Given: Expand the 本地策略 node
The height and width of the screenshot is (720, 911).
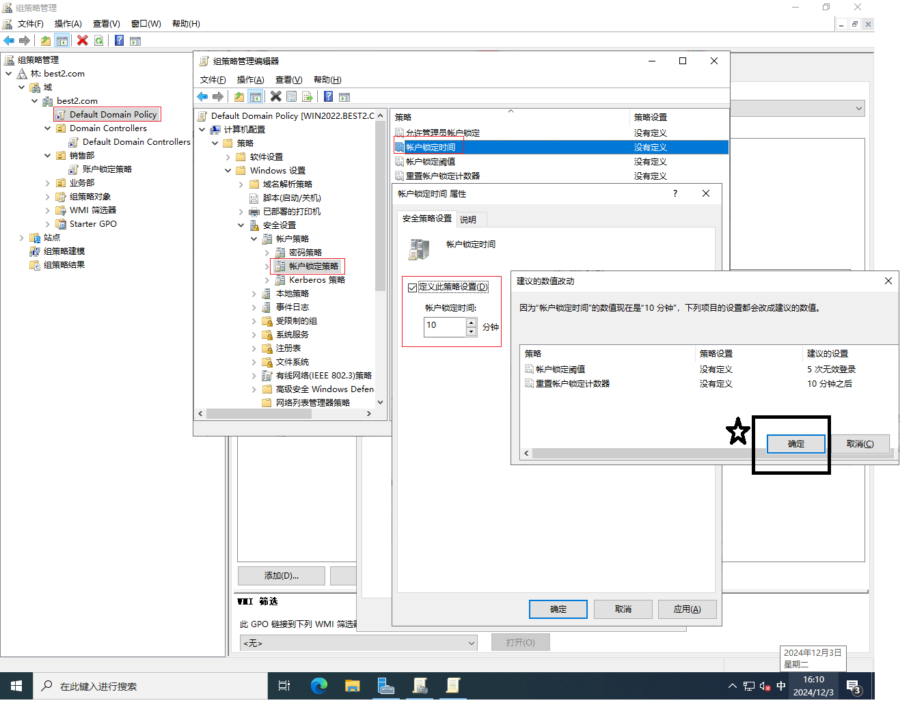Looking at the screenshot, I should click(x=254, y=294).
